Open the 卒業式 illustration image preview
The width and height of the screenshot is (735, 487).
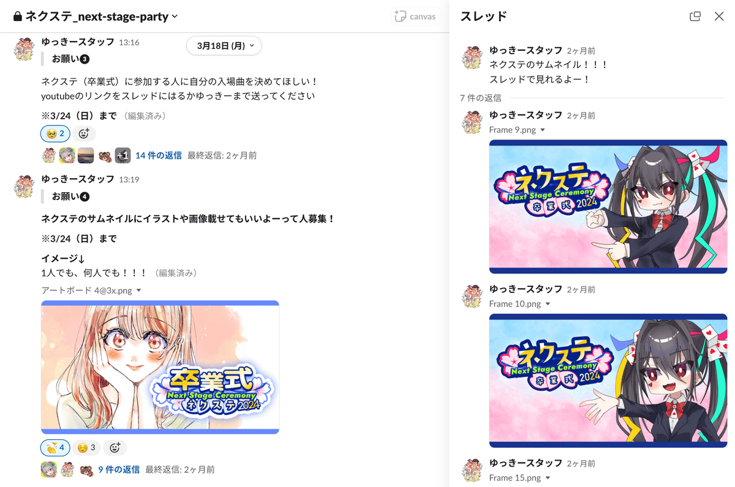click(160, 367)
